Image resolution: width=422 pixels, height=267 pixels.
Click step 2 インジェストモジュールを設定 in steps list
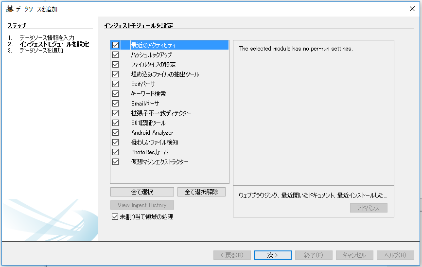coord(54,44)
